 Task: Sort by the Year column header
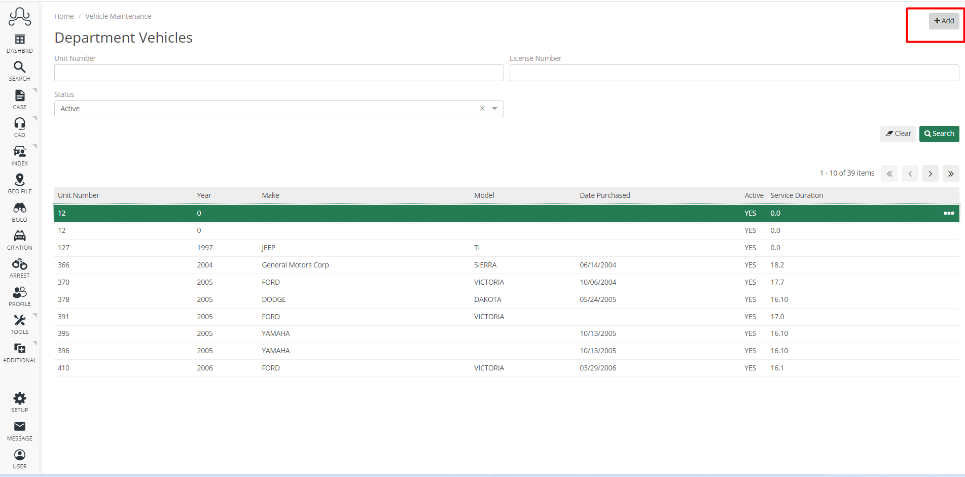(x=204, y=195)
